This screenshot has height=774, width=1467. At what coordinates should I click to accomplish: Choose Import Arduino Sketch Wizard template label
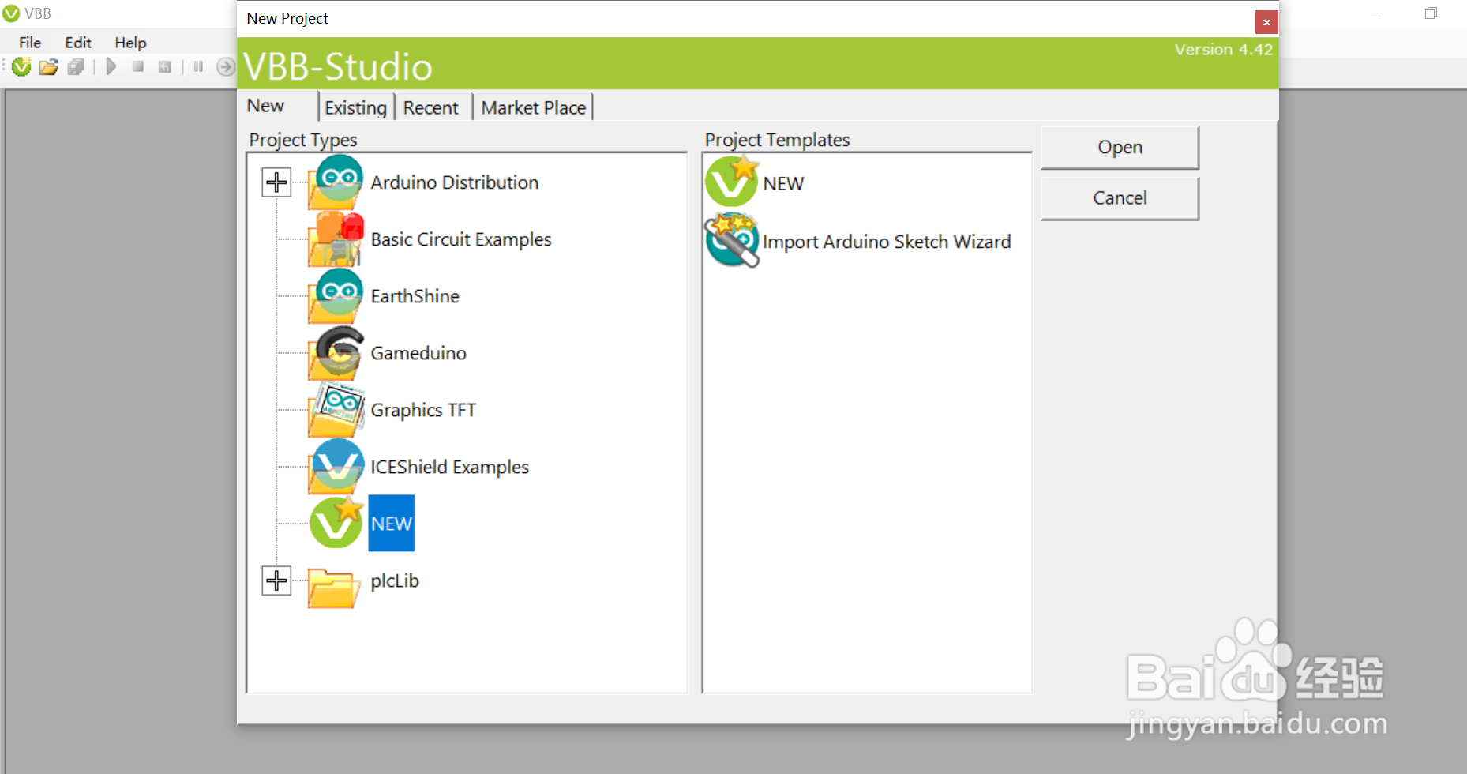pyautogui.click(x=887, y=242)
